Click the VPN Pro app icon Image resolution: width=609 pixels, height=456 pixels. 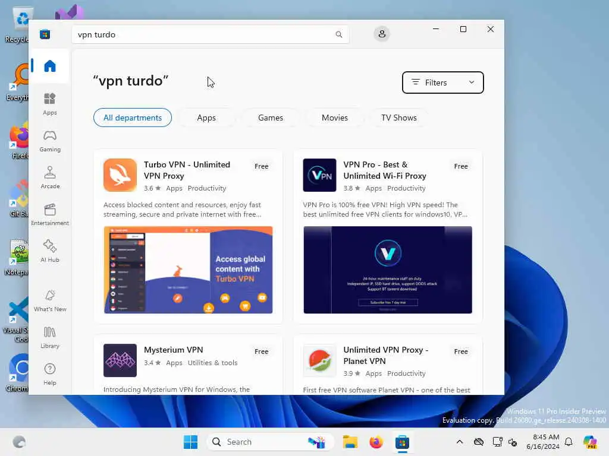319,175
